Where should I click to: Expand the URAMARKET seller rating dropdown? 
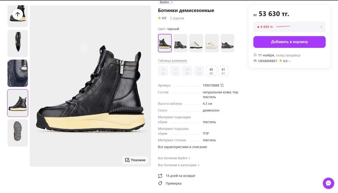click(x=289, y=61)
